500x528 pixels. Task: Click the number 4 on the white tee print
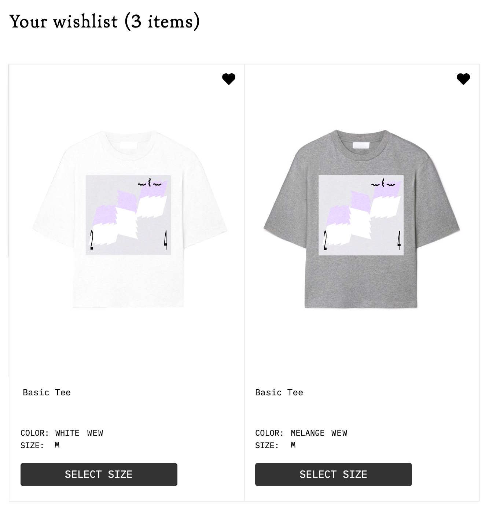click(x=166, y=240)
